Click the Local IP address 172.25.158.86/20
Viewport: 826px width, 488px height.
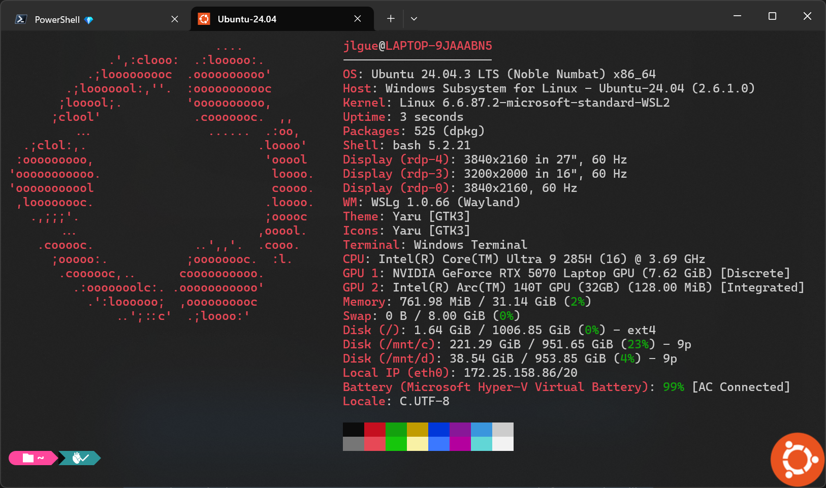click(x=520, y=373)
